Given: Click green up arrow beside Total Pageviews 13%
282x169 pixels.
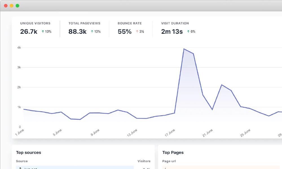Looking at the screenshot, I should point(92,32).
